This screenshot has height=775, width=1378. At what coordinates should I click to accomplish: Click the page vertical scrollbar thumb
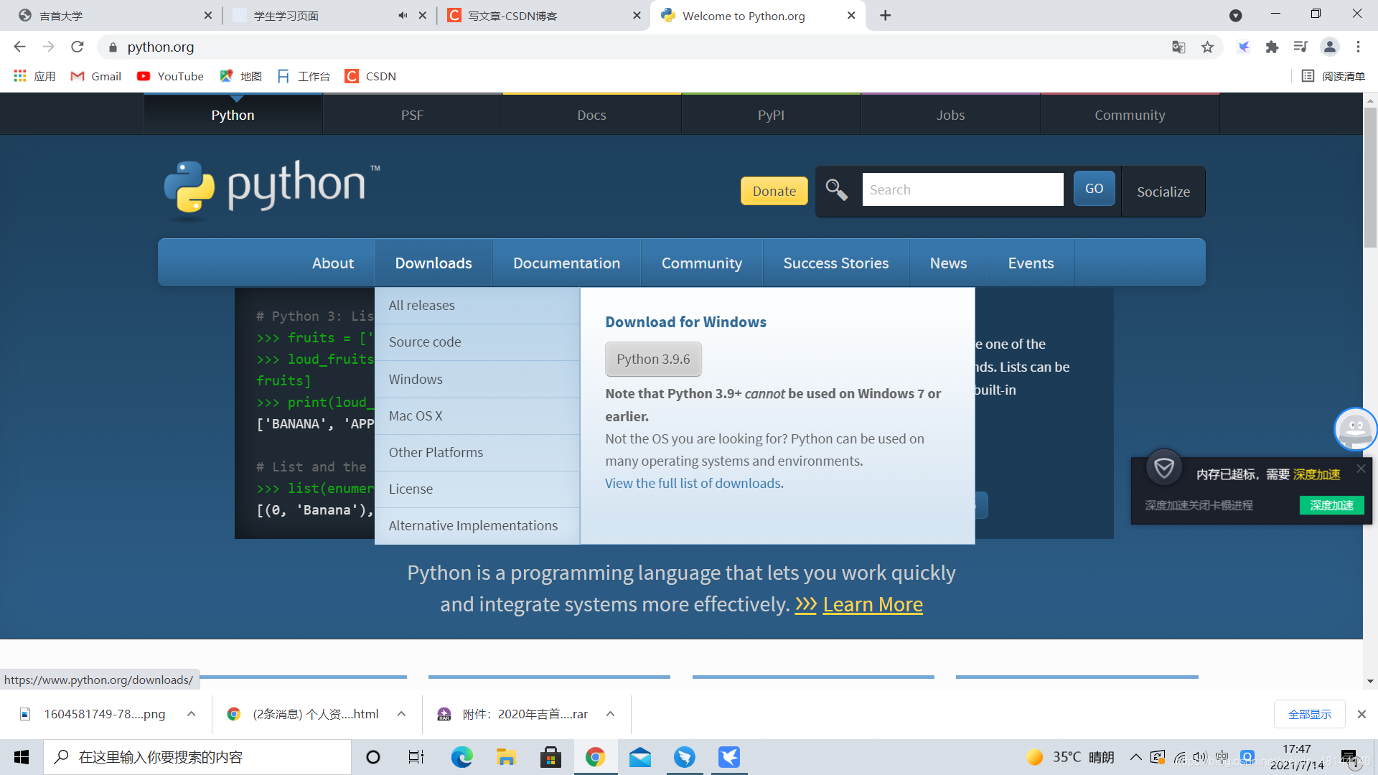[1370, 177]
